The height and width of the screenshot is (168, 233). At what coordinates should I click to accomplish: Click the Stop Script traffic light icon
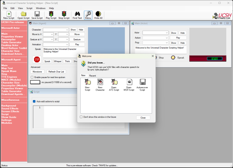tap(64, 14)
